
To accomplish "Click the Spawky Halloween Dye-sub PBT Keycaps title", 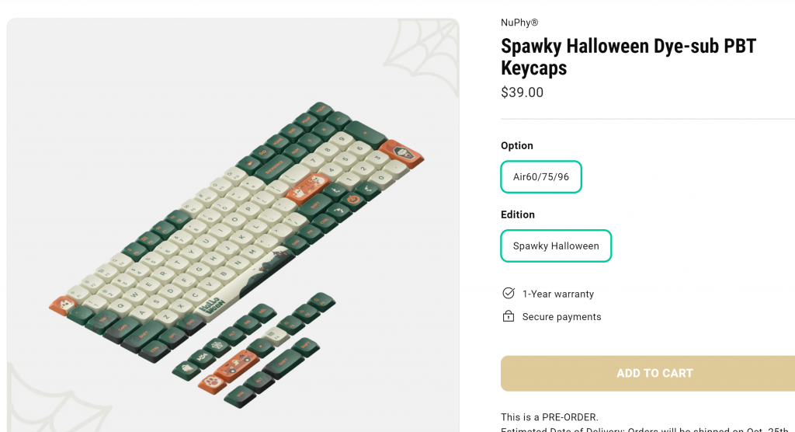I will coord(628,57).
